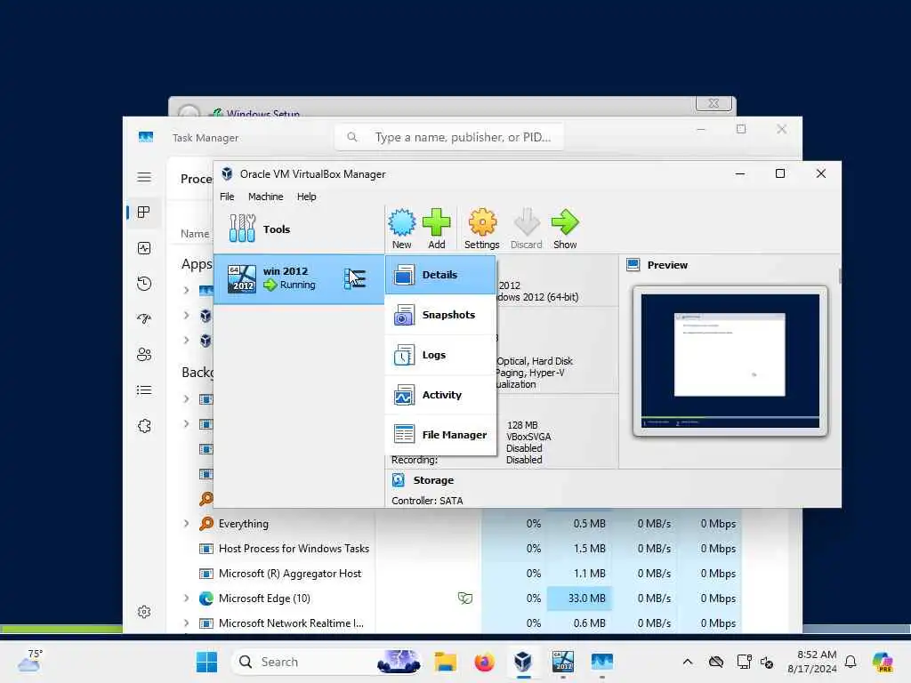Click the Discard toolbar icon
The height and width of the screenshot is (683, 911).
click(527, 229)
